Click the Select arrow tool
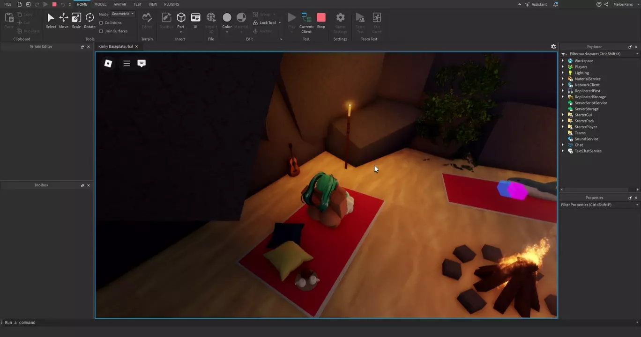The width and height of the screenshot is (641, 337). (51, 21)
